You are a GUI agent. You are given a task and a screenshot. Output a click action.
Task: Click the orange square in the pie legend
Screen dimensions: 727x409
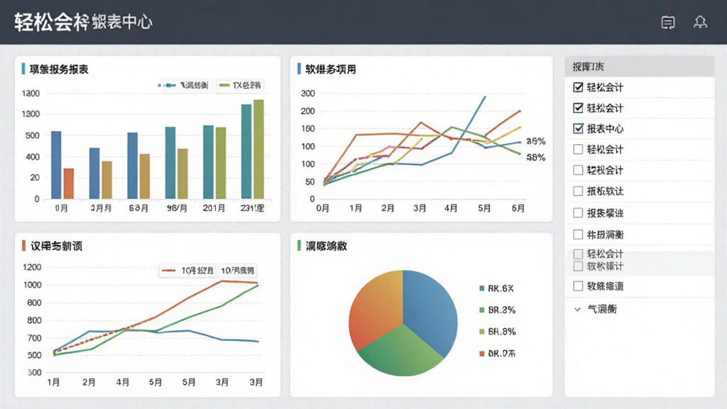coord(482,354)
